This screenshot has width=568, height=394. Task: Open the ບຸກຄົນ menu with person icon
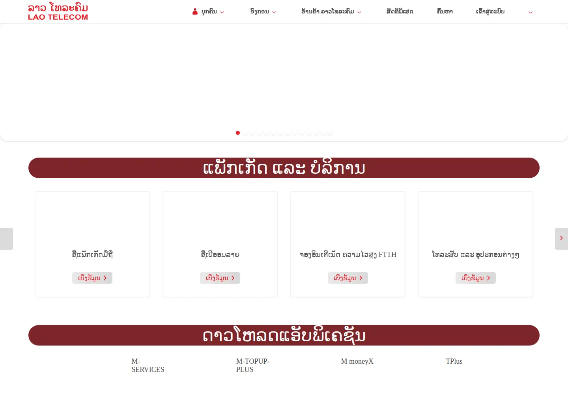pos(208,12)
